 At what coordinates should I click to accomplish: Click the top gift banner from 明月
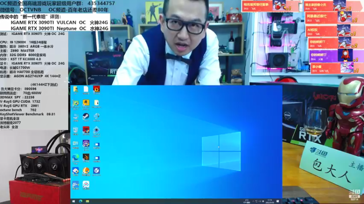pyautogui.click(x=271, y=6)
